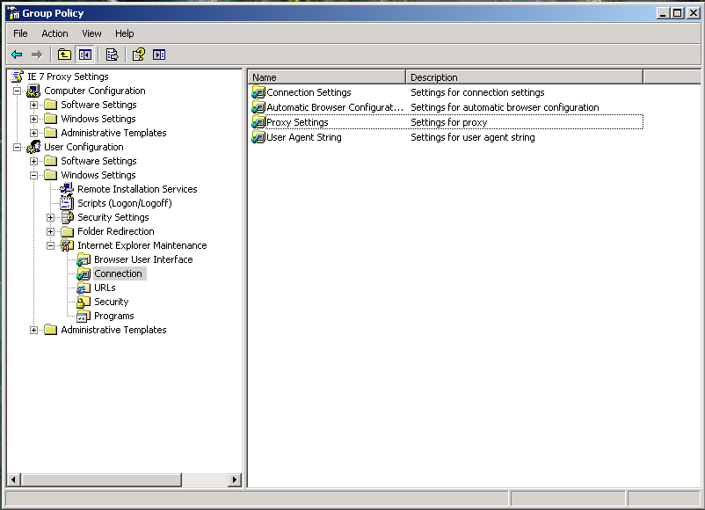705x510 pixels.
Task: Open the File menu
Action: (x=20, y=33)
